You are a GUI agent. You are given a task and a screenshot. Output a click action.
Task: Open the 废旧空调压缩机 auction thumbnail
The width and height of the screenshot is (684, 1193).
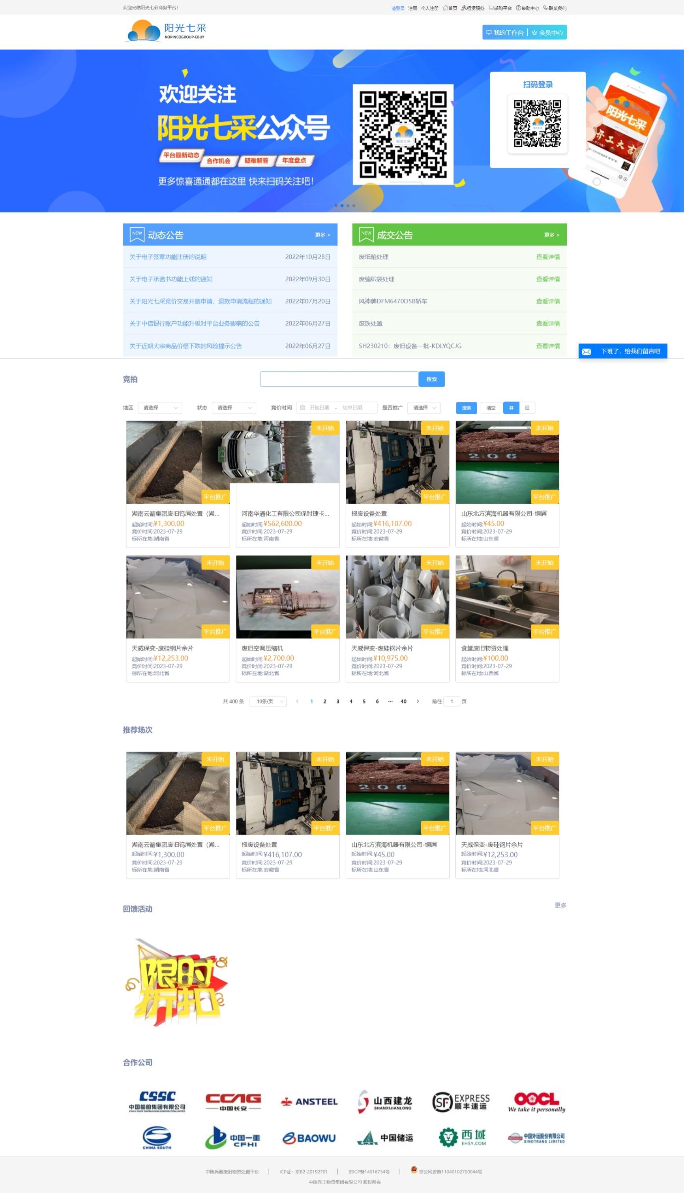click(287, 597)
